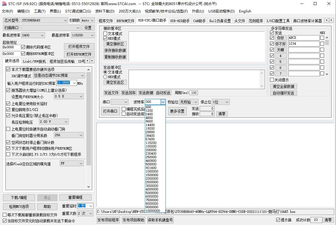This screenshot has height=225, width=336.
Task: Switch to Keil仿真设置 tab
Action: [220, 21]
